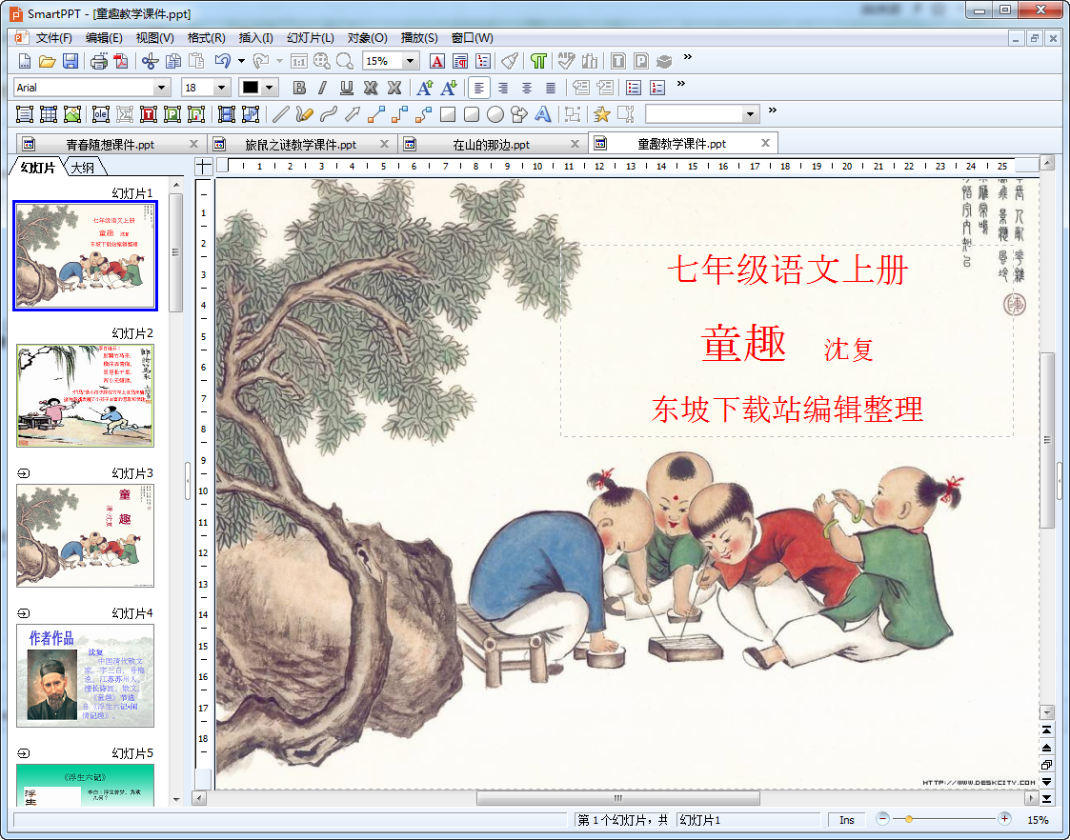1070x840 pixels.
Task: Adjust the zoom slider handle in status bar
Action: 908,819
